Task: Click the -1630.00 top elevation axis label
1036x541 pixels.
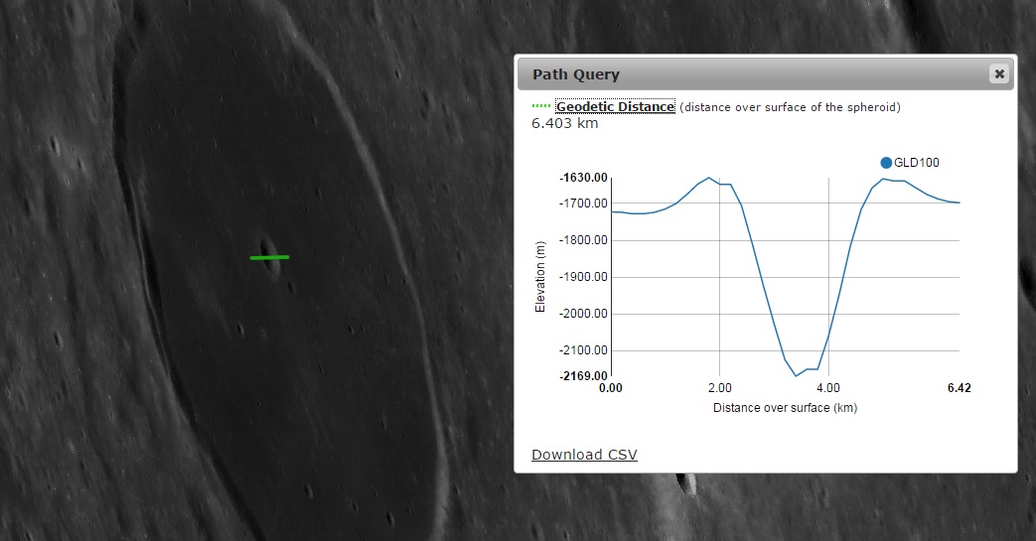Action: click(x=583, y=177)
